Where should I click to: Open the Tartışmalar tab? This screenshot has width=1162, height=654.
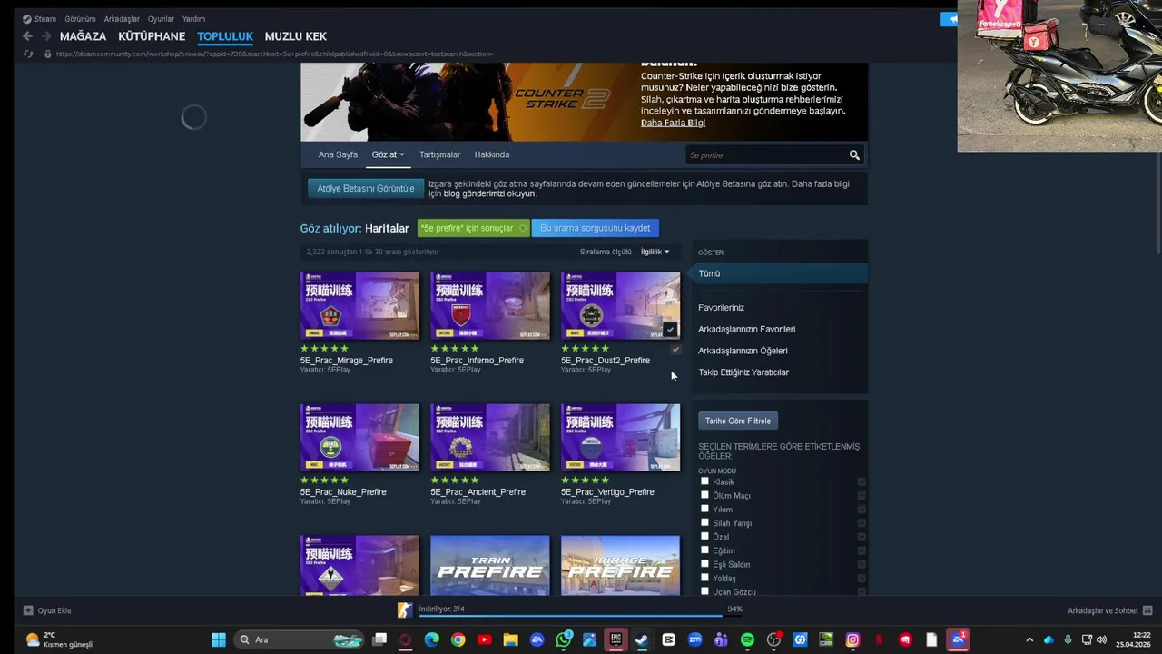439,154
